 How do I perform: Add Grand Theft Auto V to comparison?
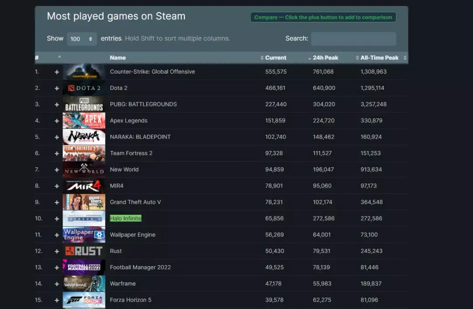pyautogui.click(x=56, y=202)
